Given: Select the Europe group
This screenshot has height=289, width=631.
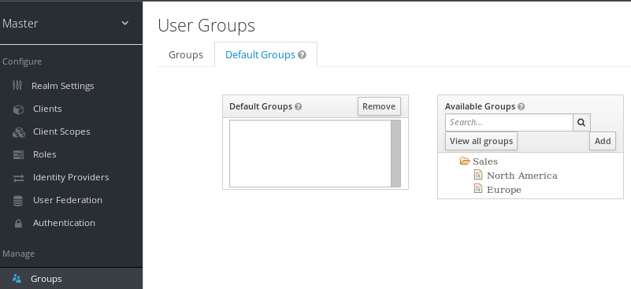Looking at the screenshot, I should point(504,190).
